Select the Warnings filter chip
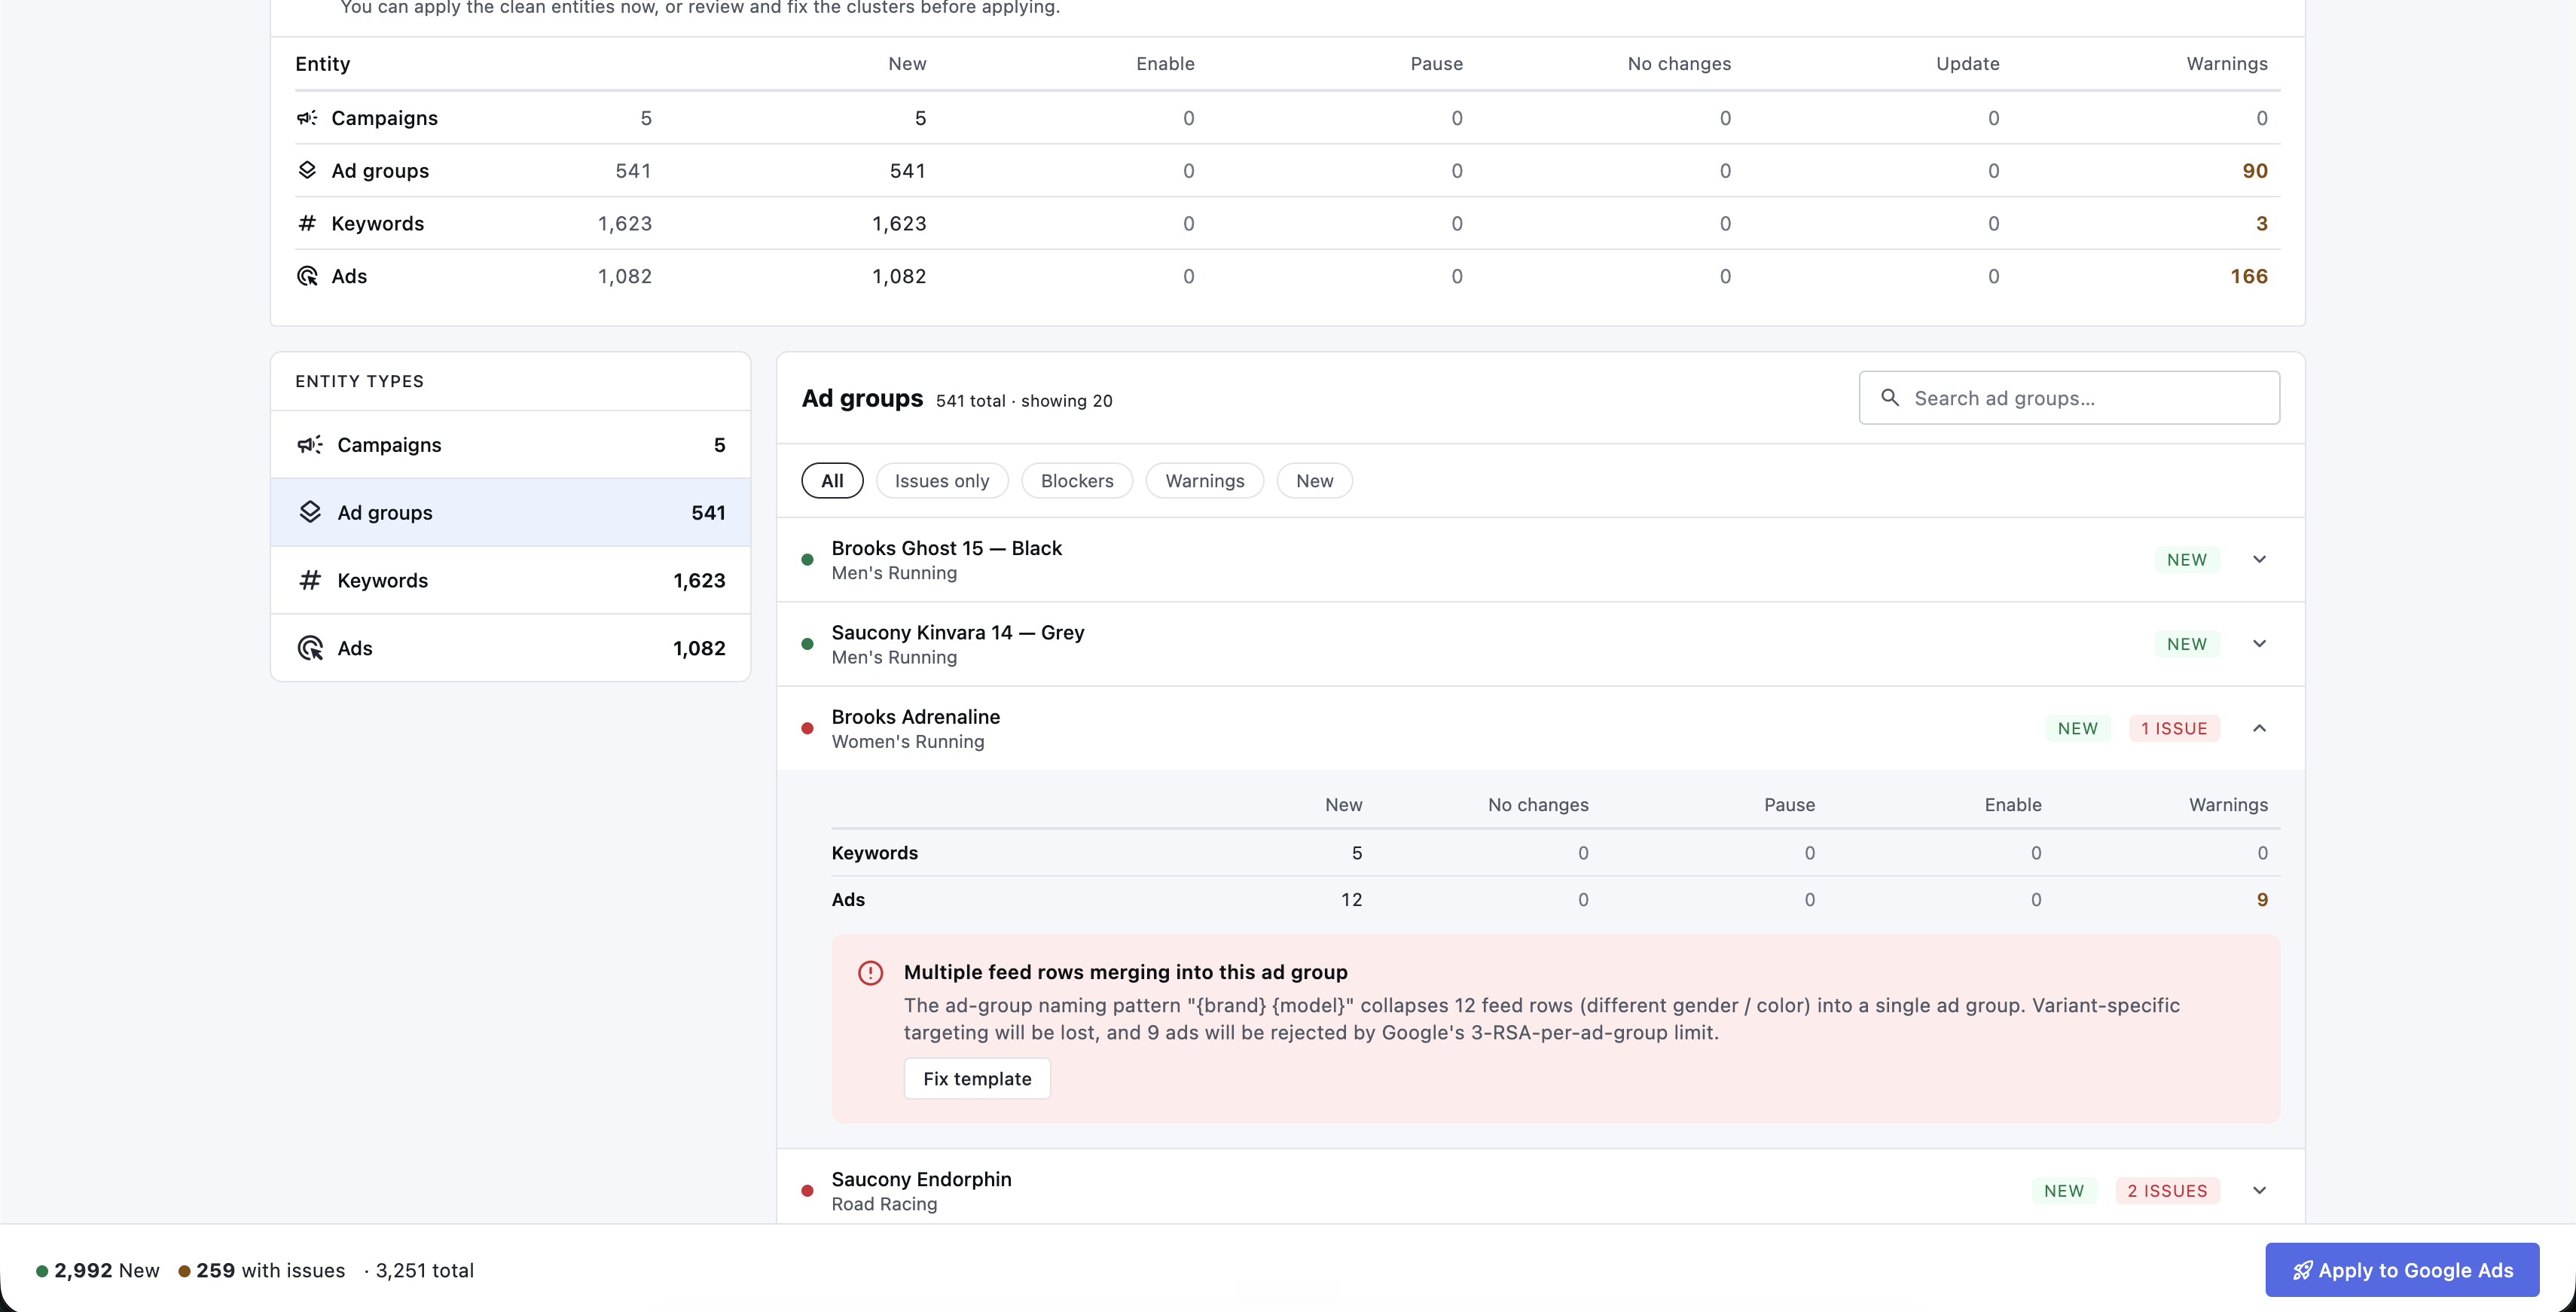The height and width of the screenshot is (1312, 2576). (1205, 481)
